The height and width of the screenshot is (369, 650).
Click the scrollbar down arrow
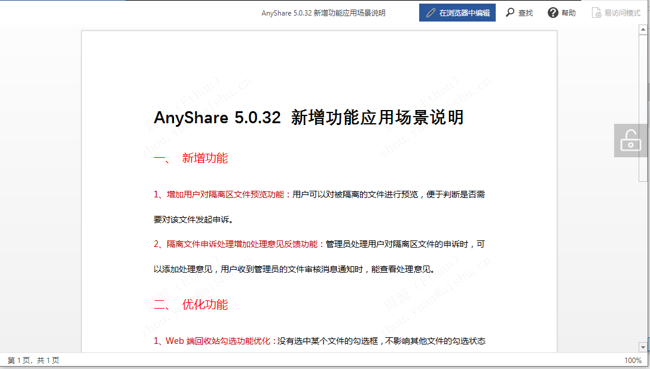(643, 347)
